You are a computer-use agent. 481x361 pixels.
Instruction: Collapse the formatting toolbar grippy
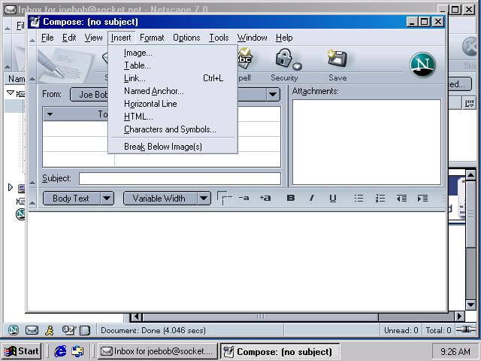point(32,202)
